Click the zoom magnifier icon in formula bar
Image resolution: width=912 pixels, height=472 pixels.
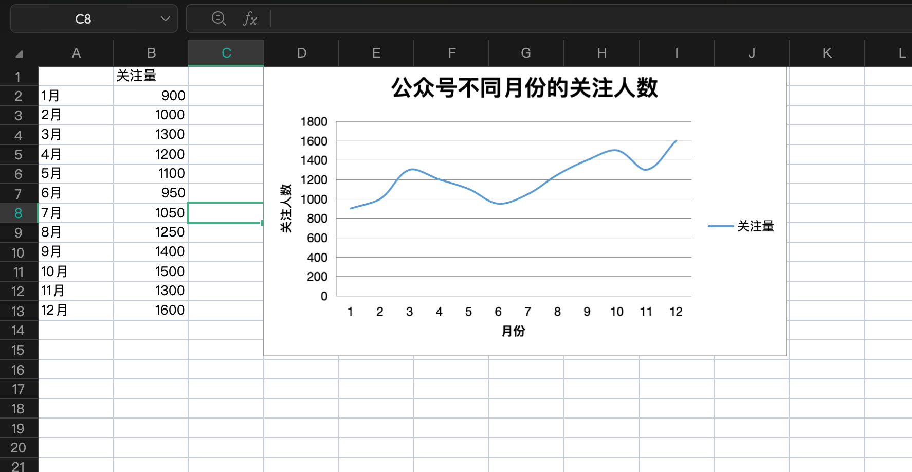[219, 19]
